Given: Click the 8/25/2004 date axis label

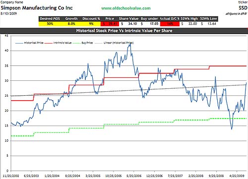Looking at the screenshot, I should [72, 176].
